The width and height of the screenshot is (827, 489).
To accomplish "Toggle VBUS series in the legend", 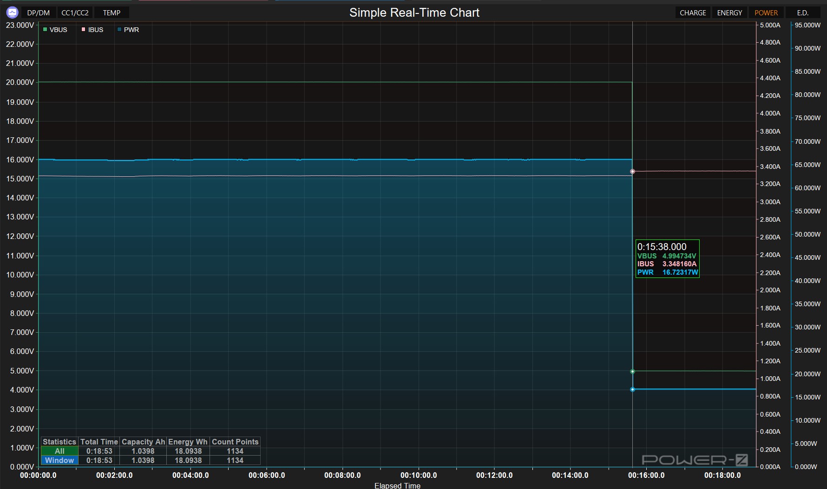I will pyautogui.click(x=55, y=30).
